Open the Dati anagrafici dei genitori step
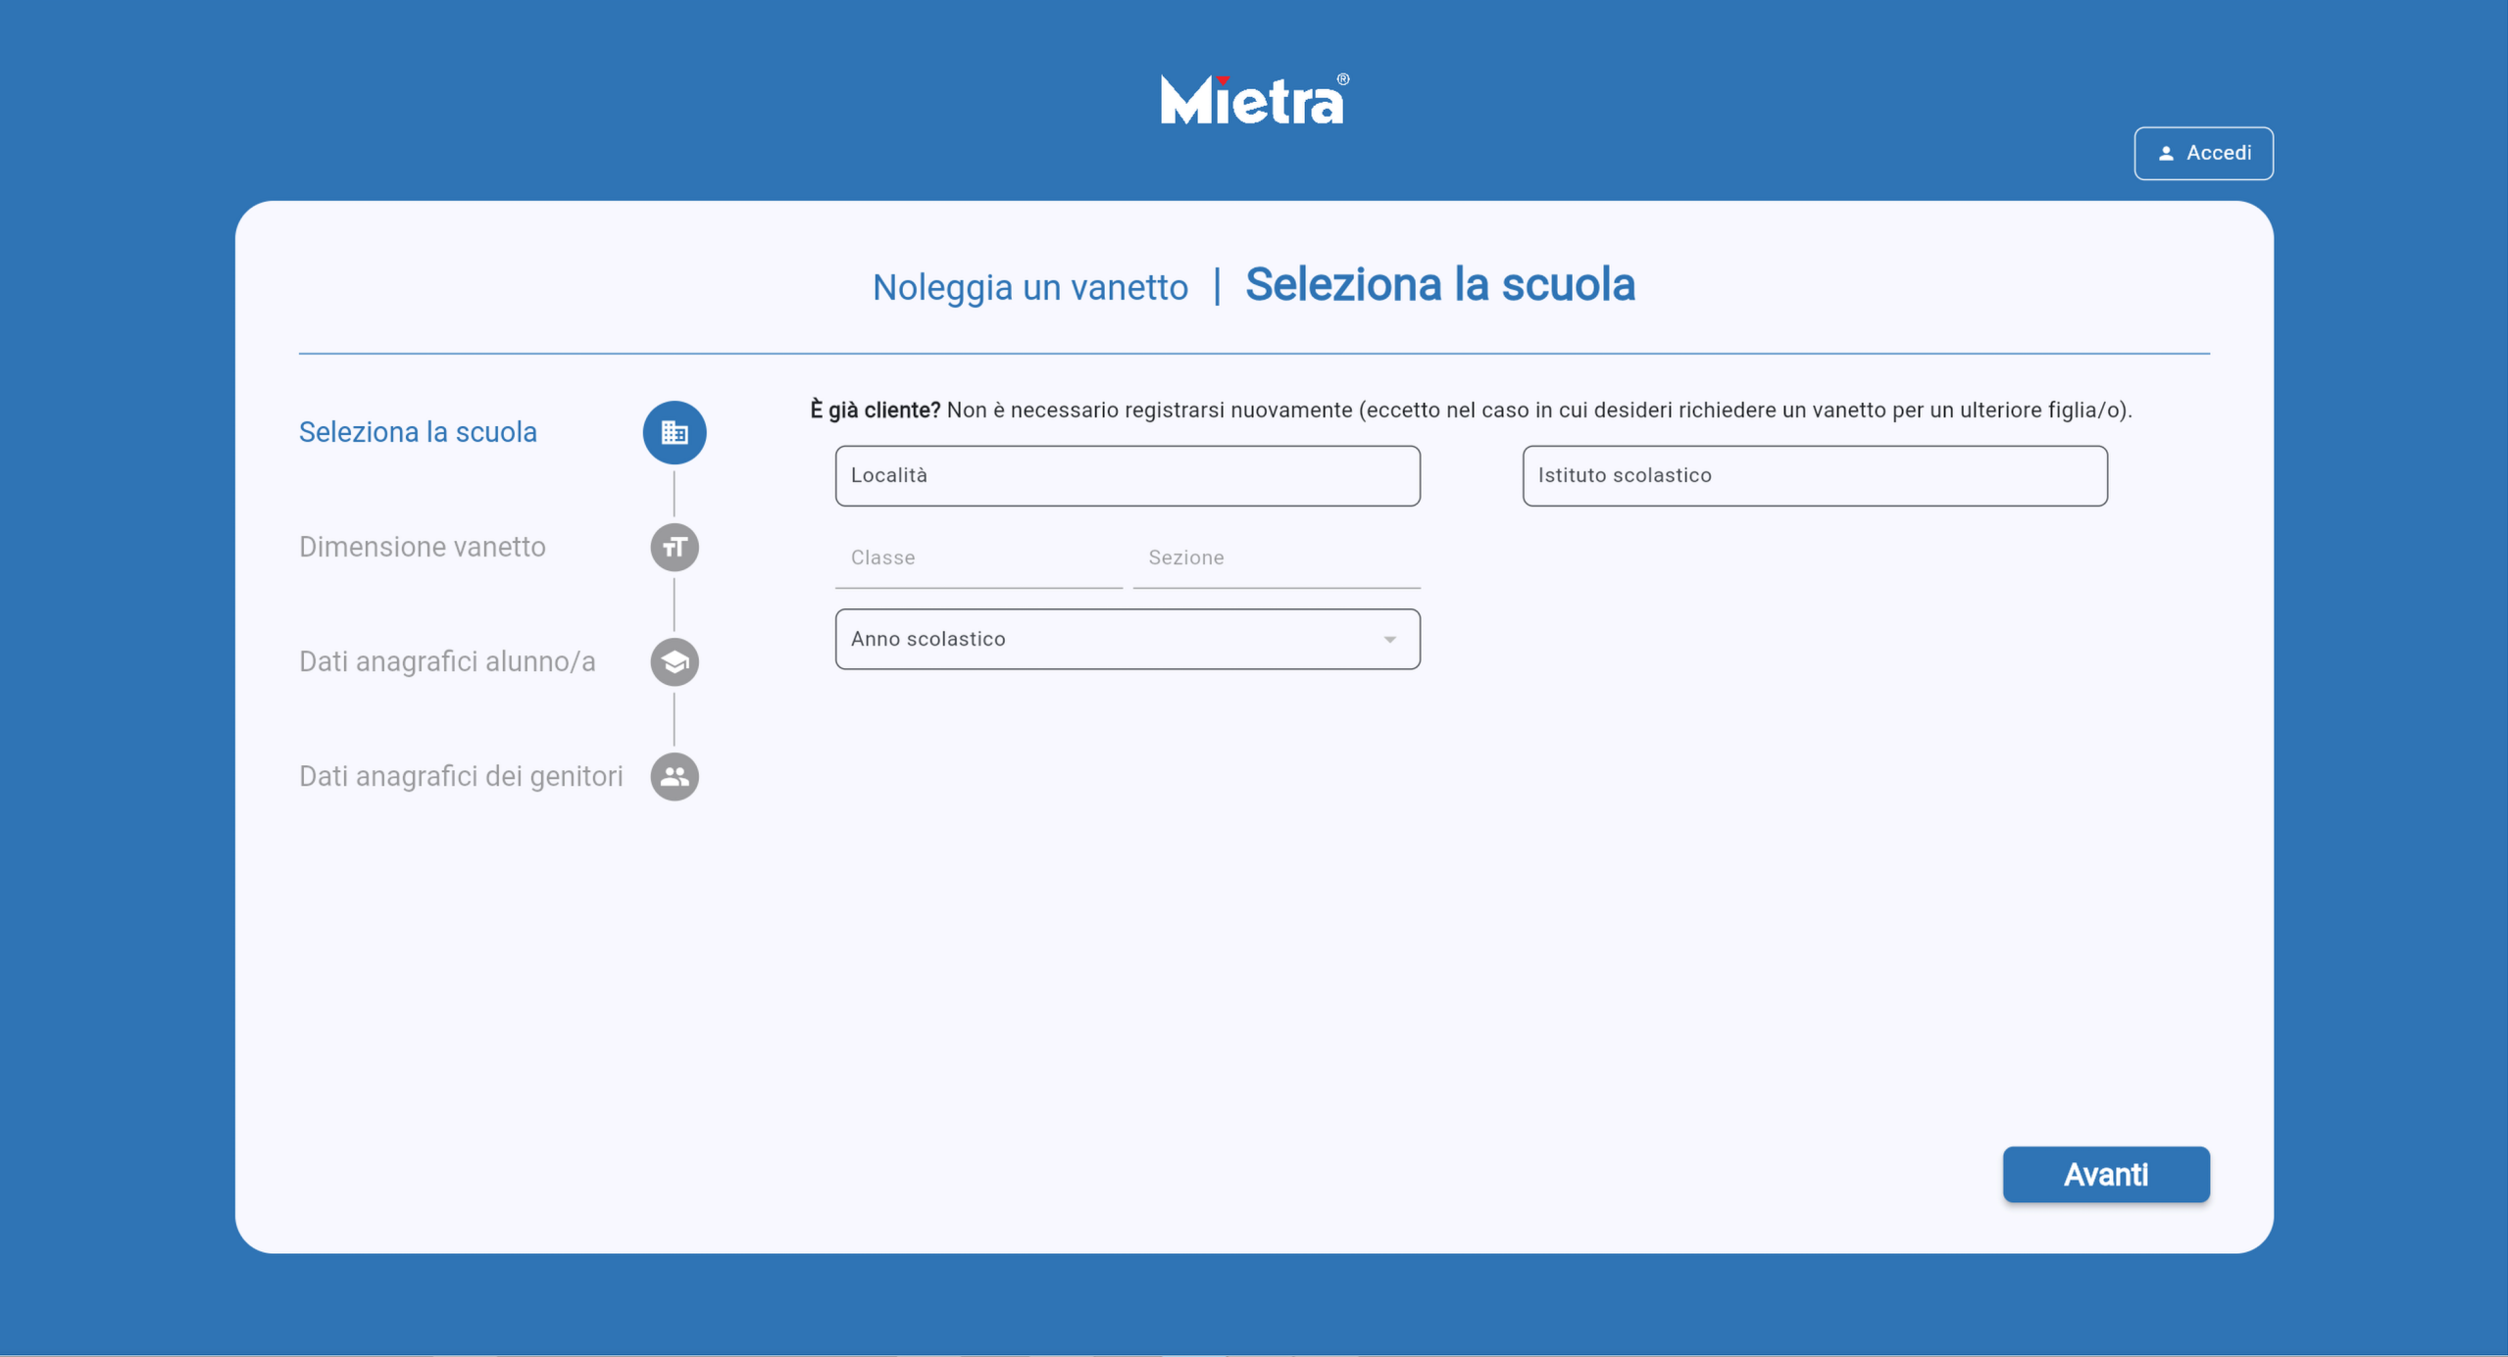This screenshot has width=2508, height=1357. click(x=461, y=776)
